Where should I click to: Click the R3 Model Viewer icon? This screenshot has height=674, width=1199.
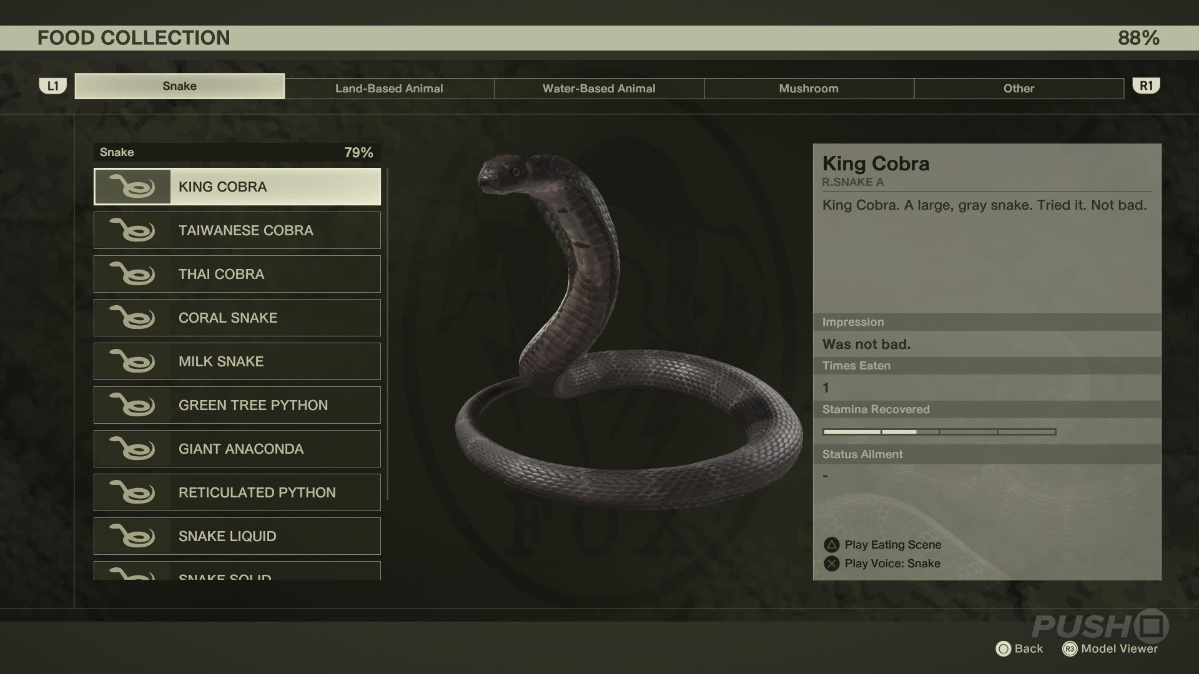(1070, 649)
